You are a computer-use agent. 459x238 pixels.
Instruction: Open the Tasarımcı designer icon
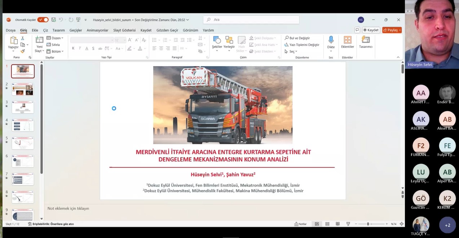pos(366,40)
